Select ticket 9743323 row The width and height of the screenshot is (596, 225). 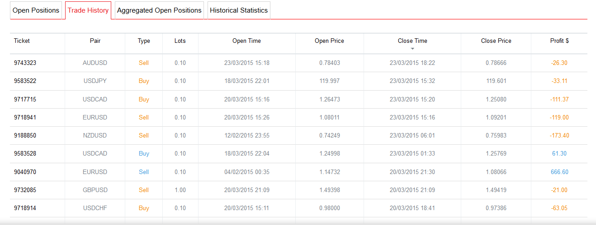[25, 63]
